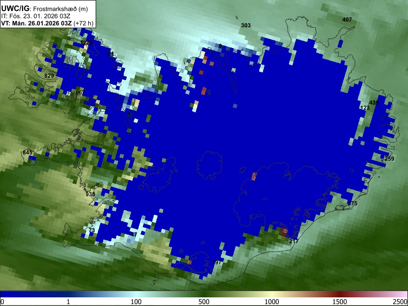Viewport: 408px width, 306px height.
Task: Click the map value label 845
Action: click(27, 153)
